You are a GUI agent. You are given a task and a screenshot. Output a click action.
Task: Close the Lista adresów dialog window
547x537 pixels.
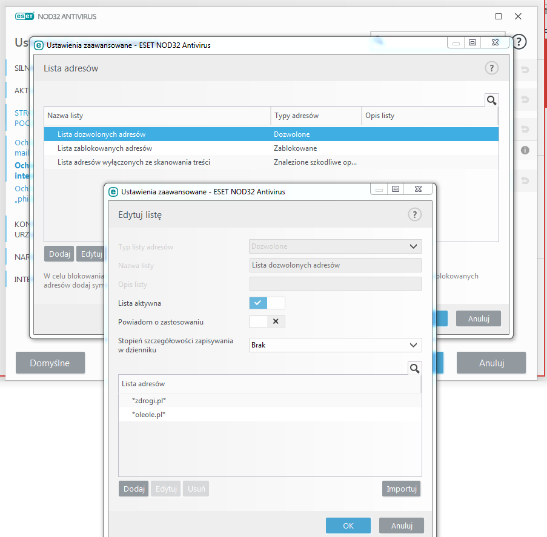pyautogui.click(x=495, y=42)
